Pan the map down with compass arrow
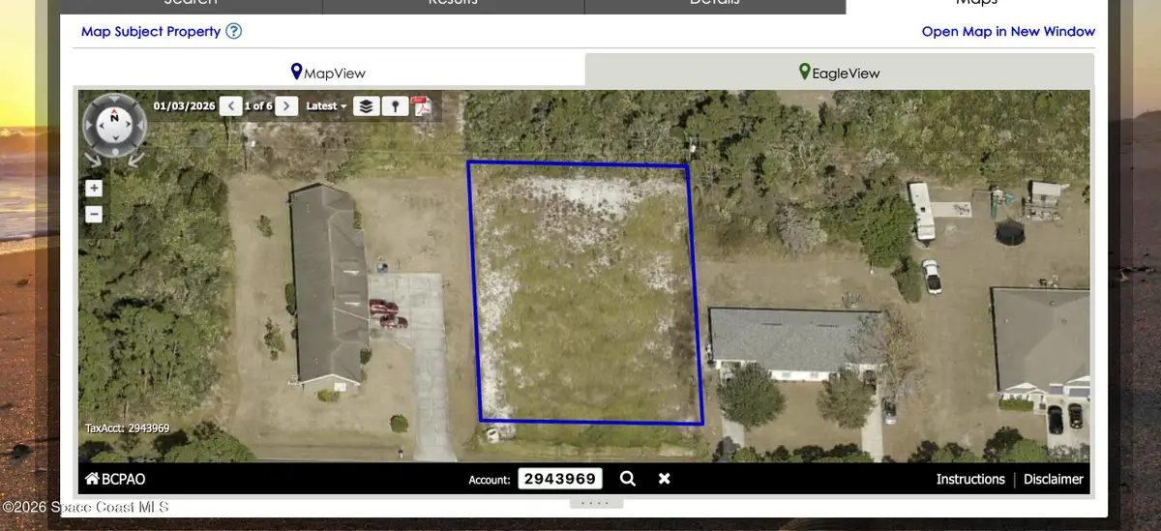The width and height of the screenshot is (1161, 531). click(x=116, y=137)
